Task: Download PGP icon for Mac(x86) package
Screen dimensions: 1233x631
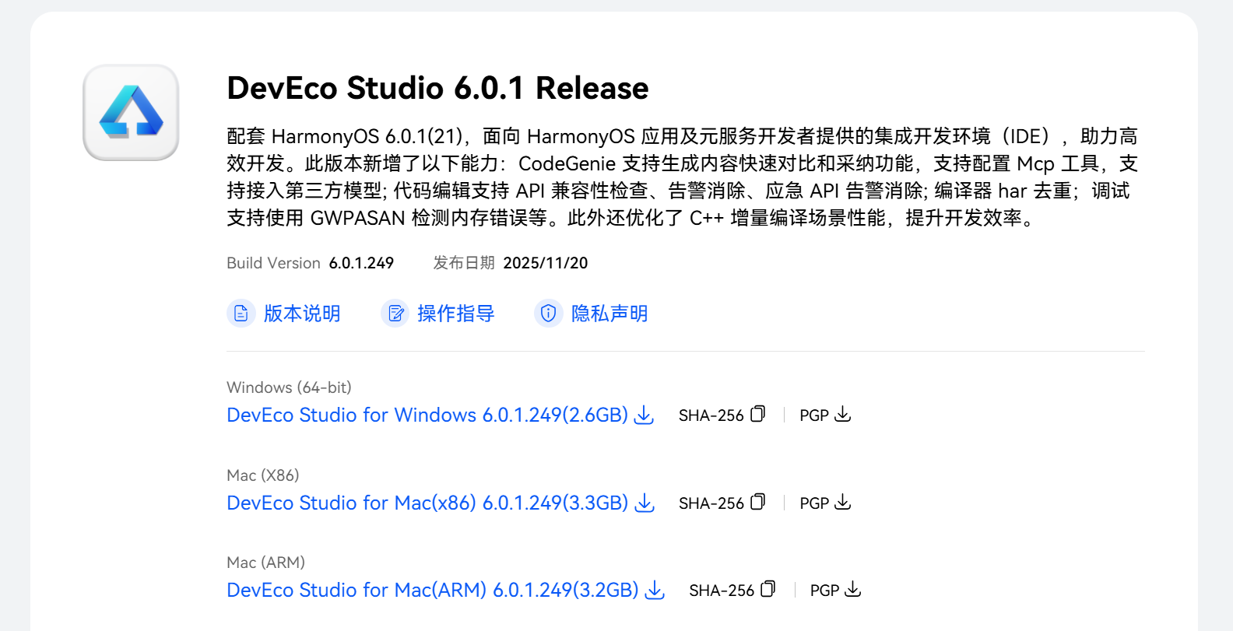Action: tap(842, 503)
